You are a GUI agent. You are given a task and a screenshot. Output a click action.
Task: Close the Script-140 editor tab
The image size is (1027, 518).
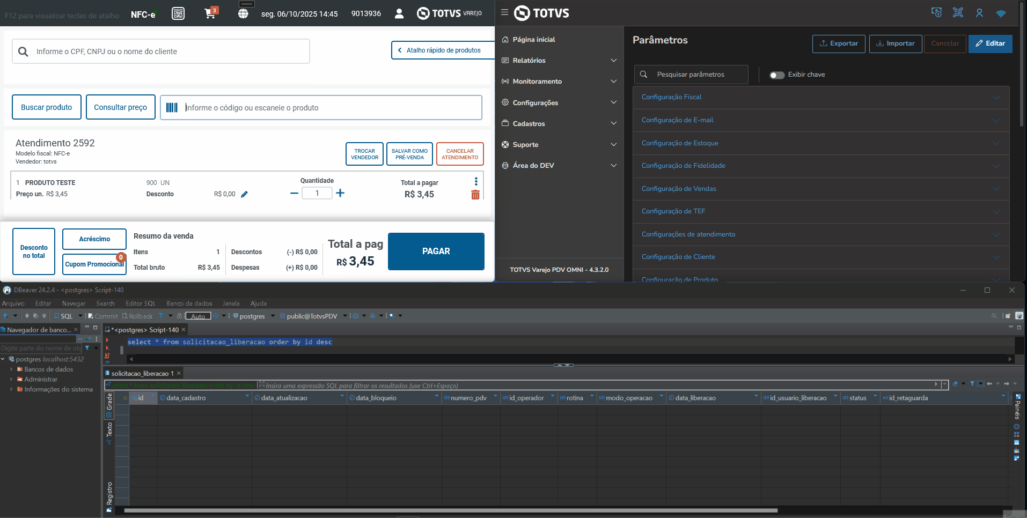184,330
